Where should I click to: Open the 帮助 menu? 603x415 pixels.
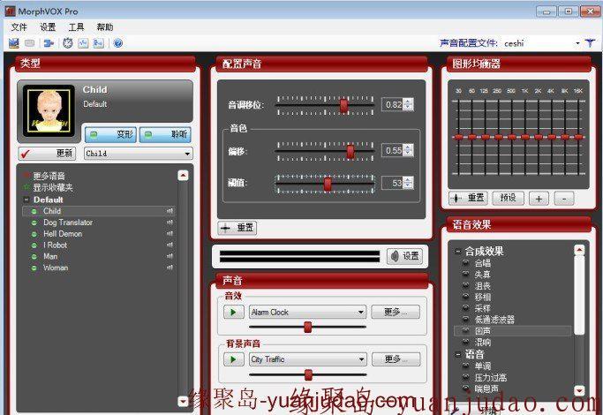104,26
